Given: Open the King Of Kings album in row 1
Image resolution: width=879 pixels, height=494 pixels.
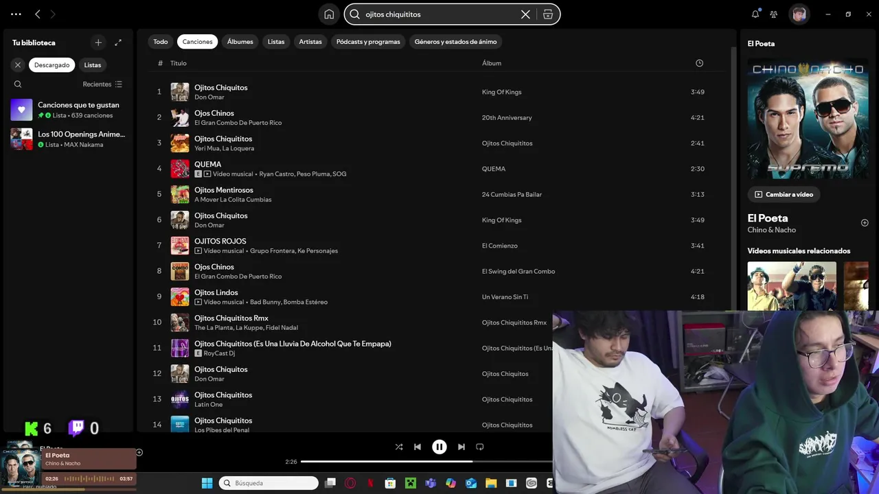Looking at the screenshot, I should [502, 92].
